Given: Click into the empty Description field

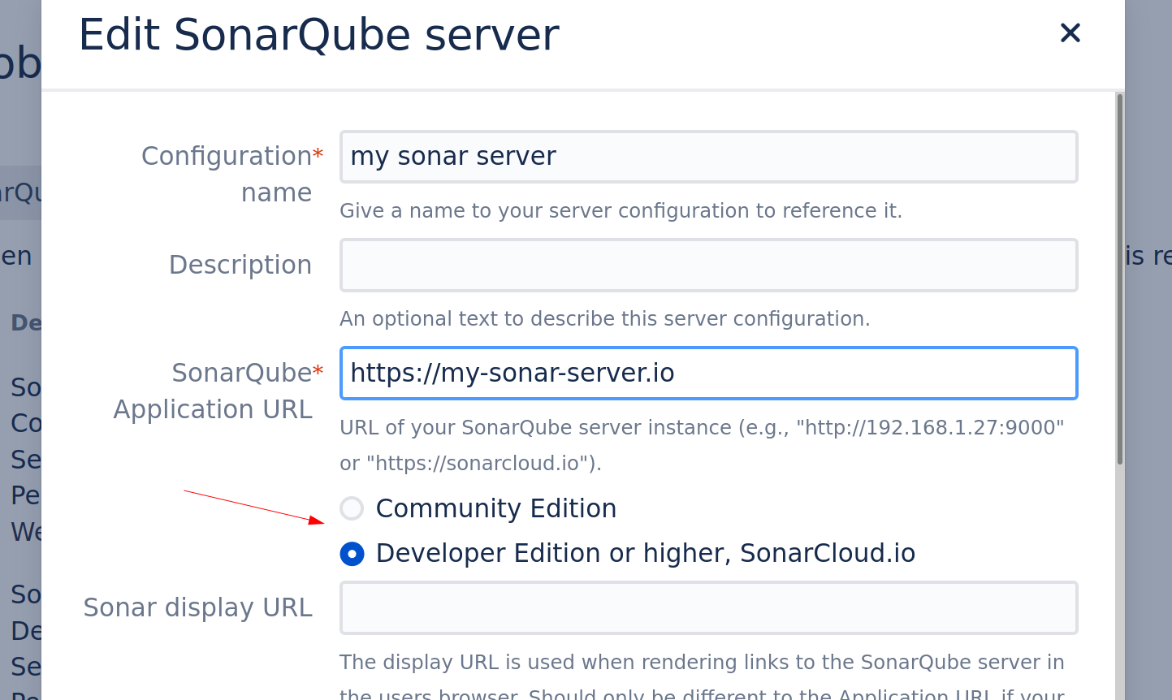Looking at the screenshot, I should point(708,265).
